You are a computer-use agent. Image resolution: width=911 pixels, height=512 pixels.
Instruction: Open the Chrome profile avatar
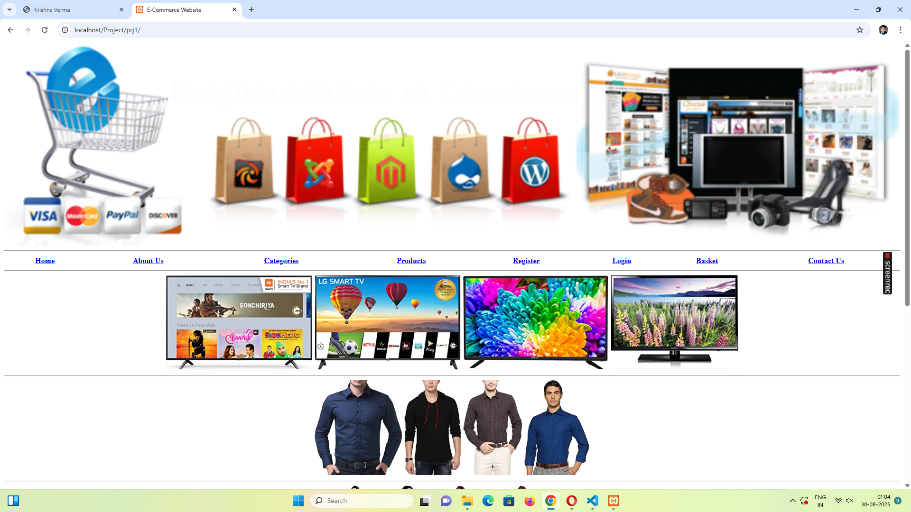(883, 30)
